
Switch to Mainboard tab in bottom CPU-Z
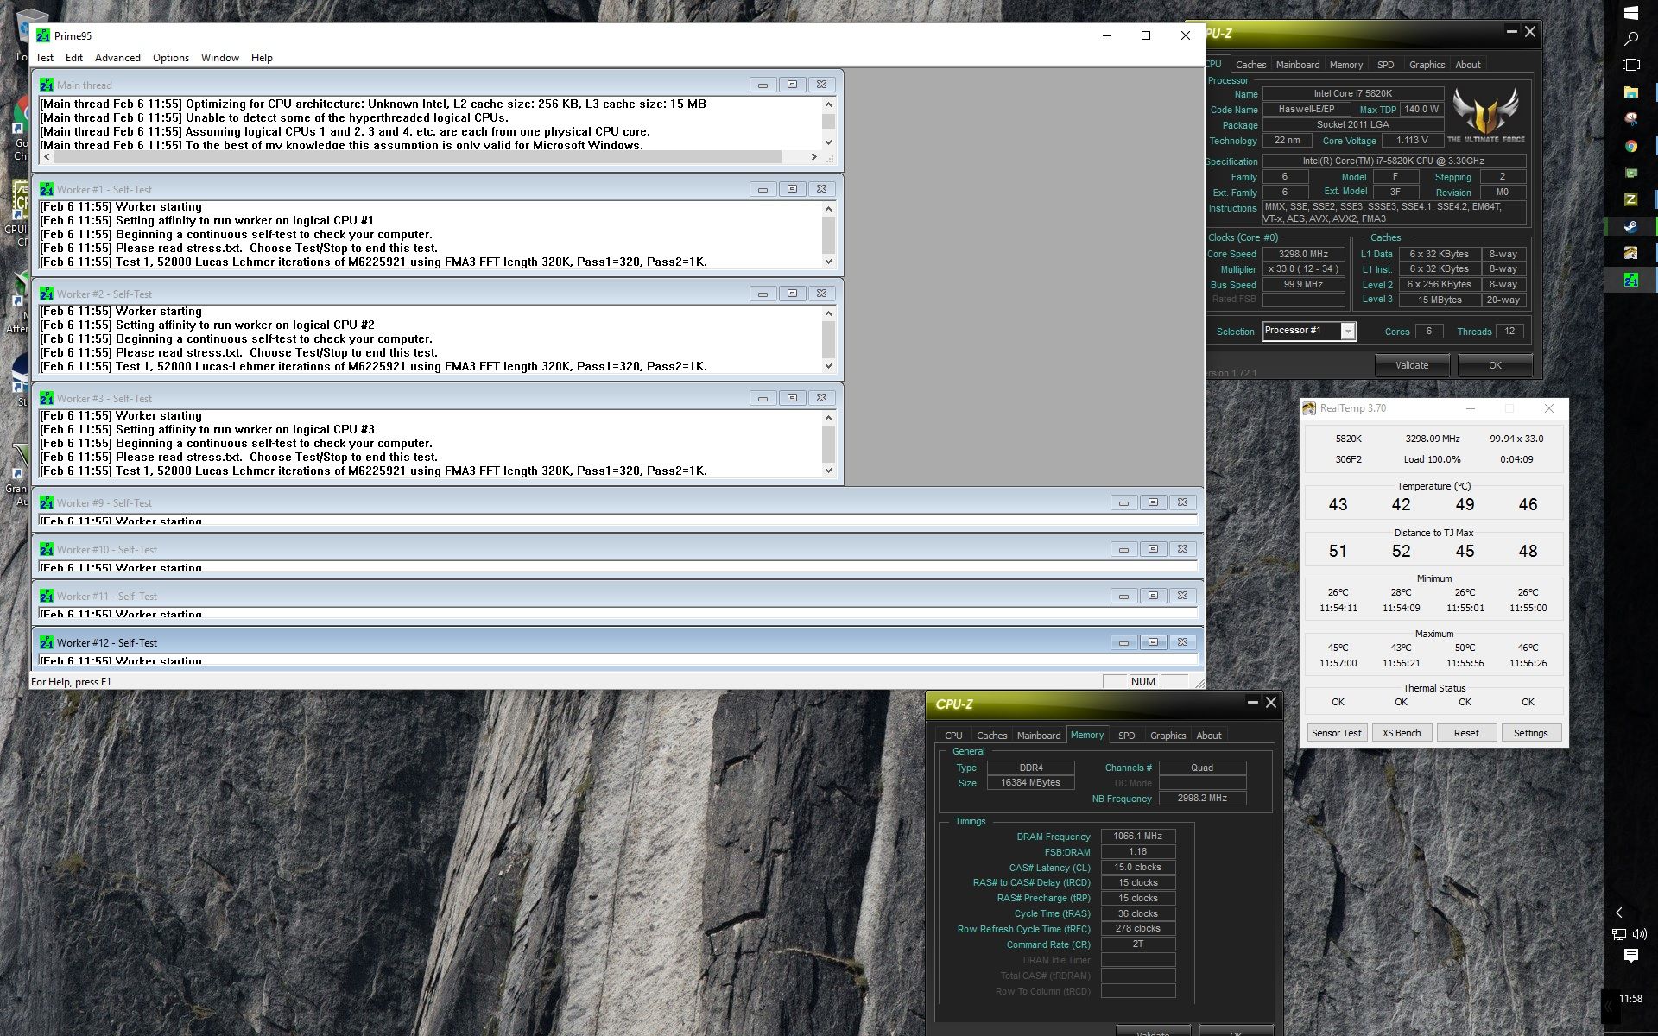pos(1039,736)
